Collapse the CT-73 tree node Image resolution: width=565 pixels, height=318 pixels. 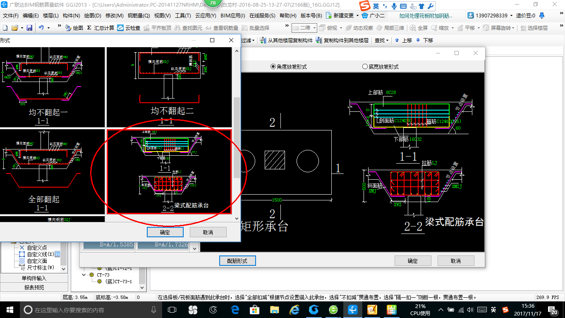pos(84,275)
